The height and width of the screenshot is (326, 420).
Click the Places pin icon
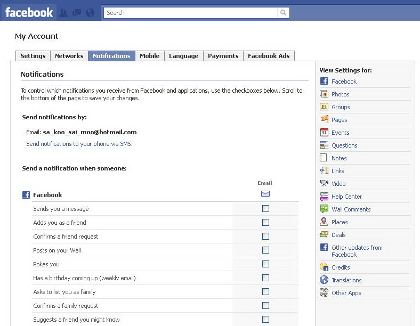[x=324, y=222]
